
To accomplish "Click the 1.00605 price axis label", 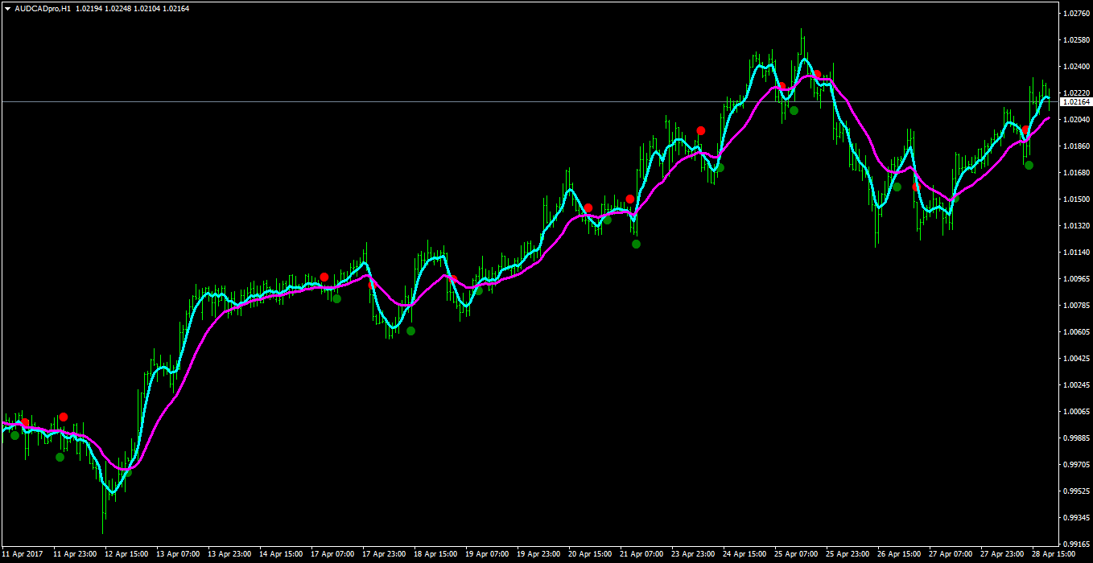I will [x=1076, y=332].
